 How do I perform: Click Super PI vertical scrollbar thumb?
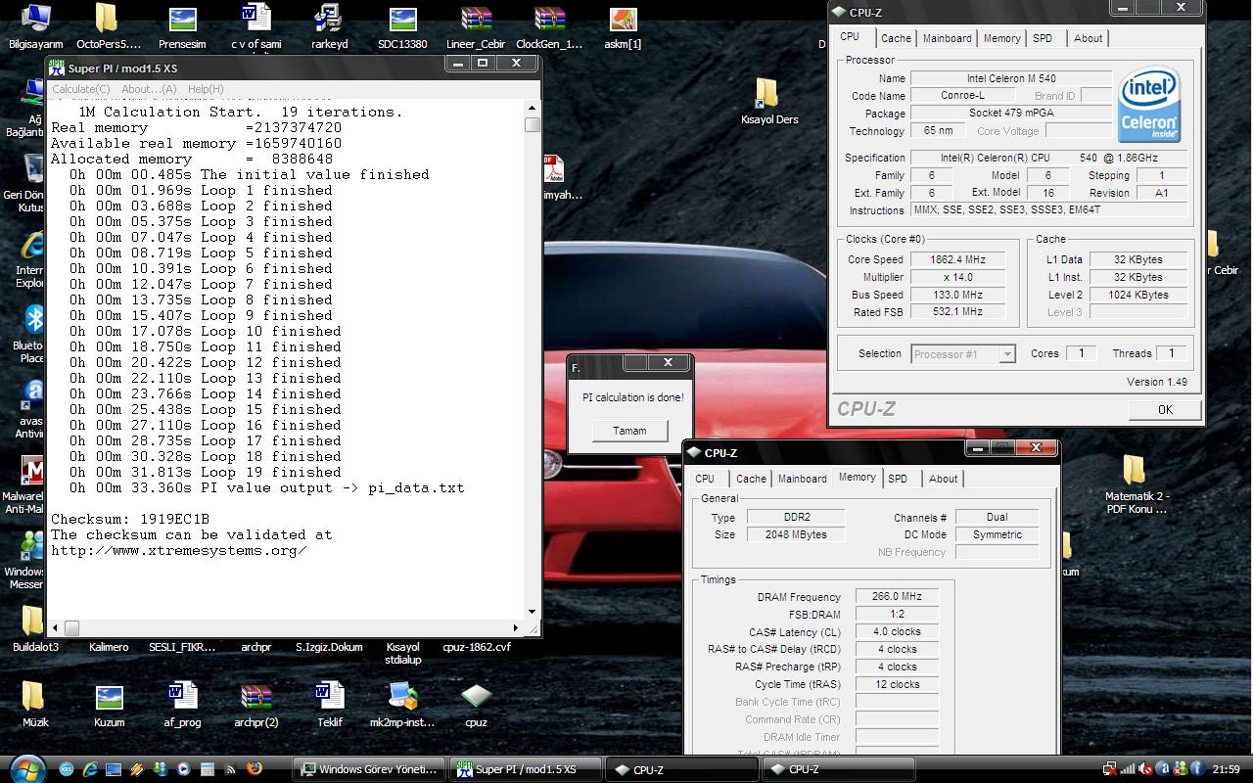(x=533, y=125)
